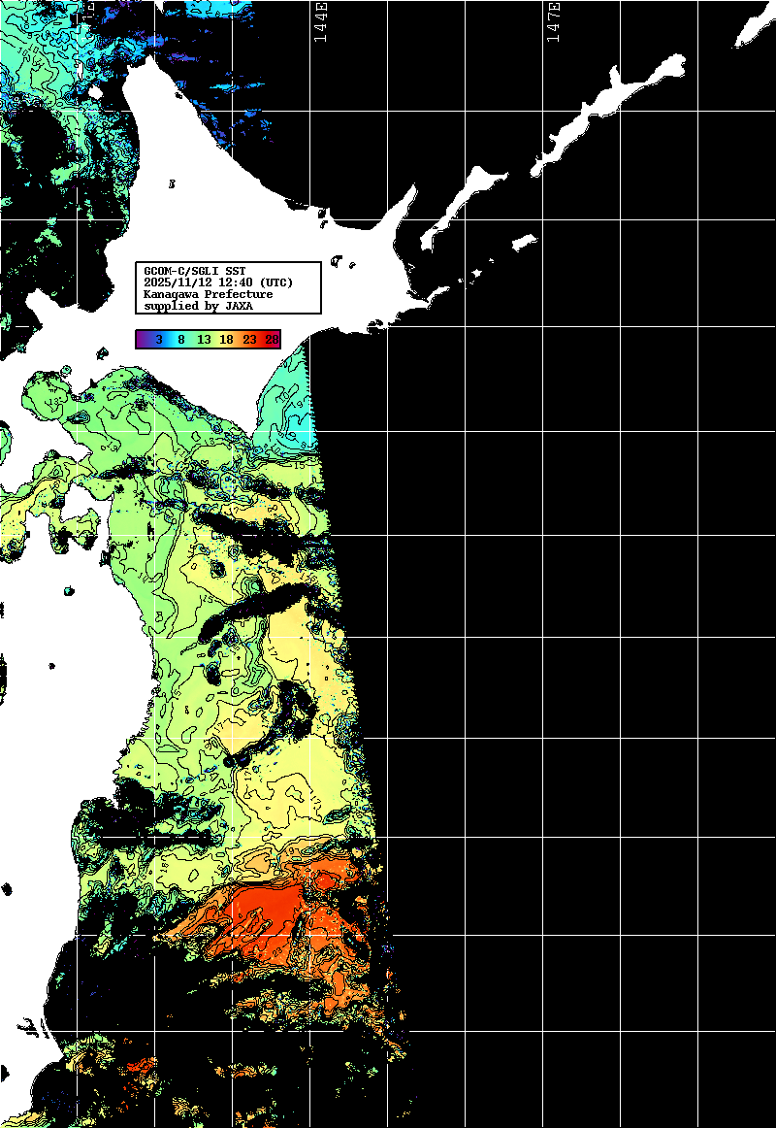Click the 2025/11/12 12:40 (UTC) timestamp
The width and height of the screenshot is (776, 1128).
click(218, 282)
